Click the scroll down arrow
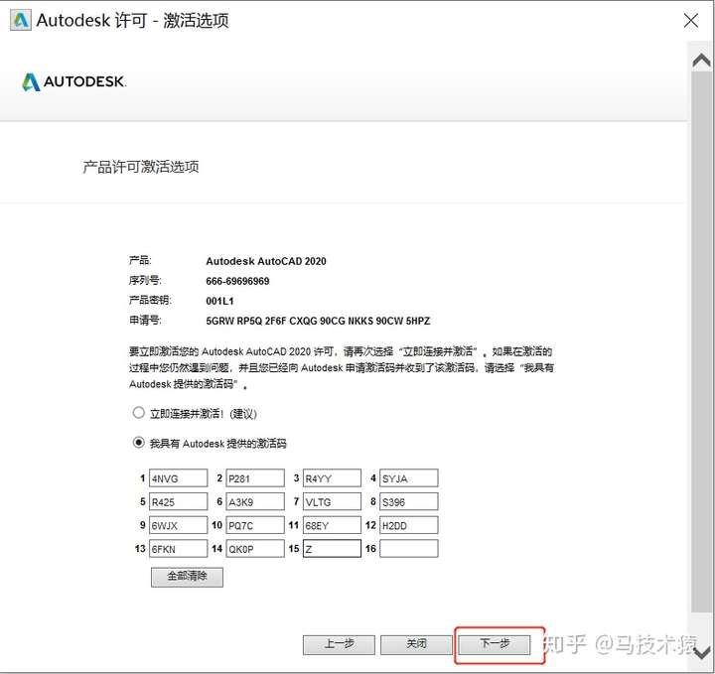This screenshot has width=715, height=674. pos(701,653)
